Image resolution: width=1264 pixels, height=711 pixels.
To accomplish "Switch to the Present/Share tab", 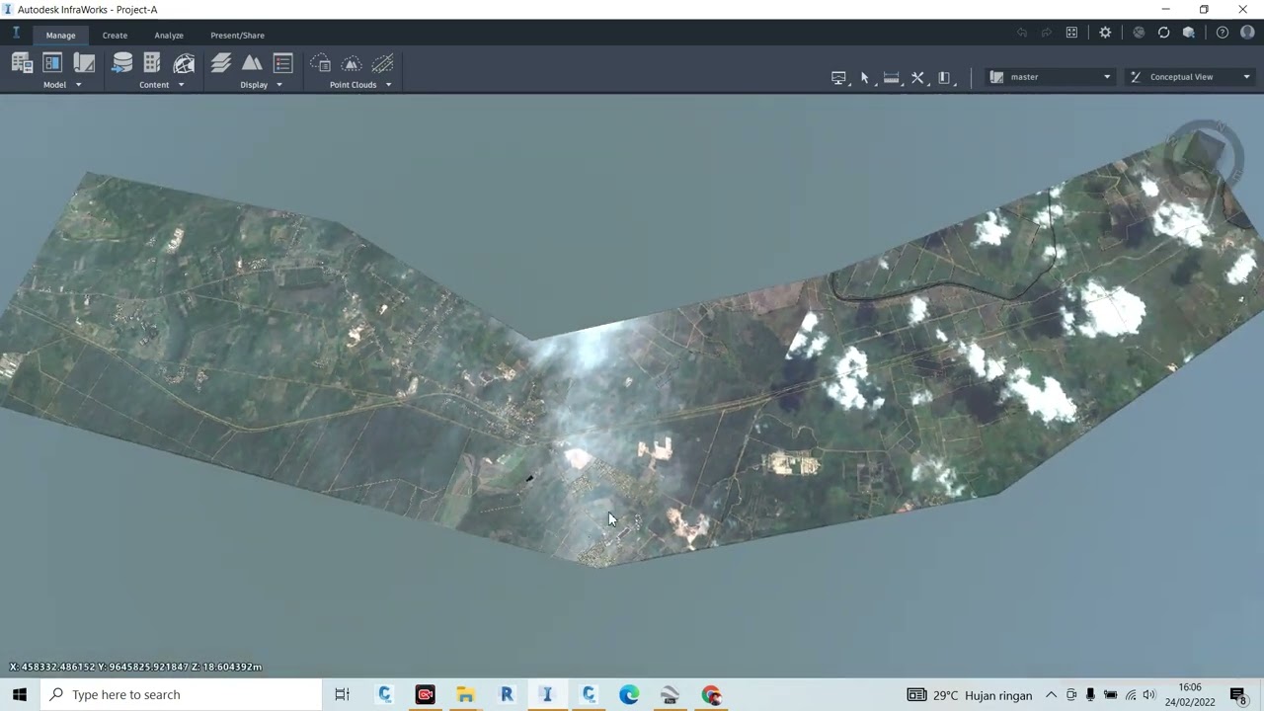I will 237,35.
